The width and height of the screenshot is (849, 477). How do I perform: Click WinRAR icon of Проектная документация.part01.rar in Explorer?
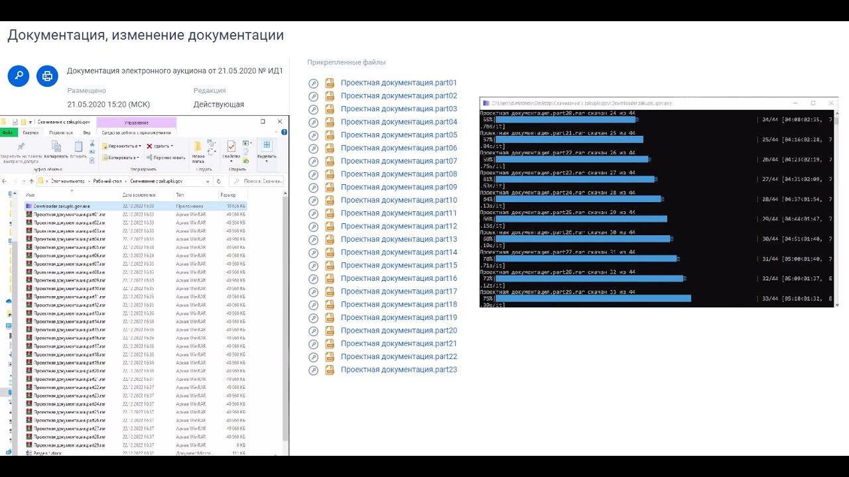pyautogui.click(x=29, y=215)
